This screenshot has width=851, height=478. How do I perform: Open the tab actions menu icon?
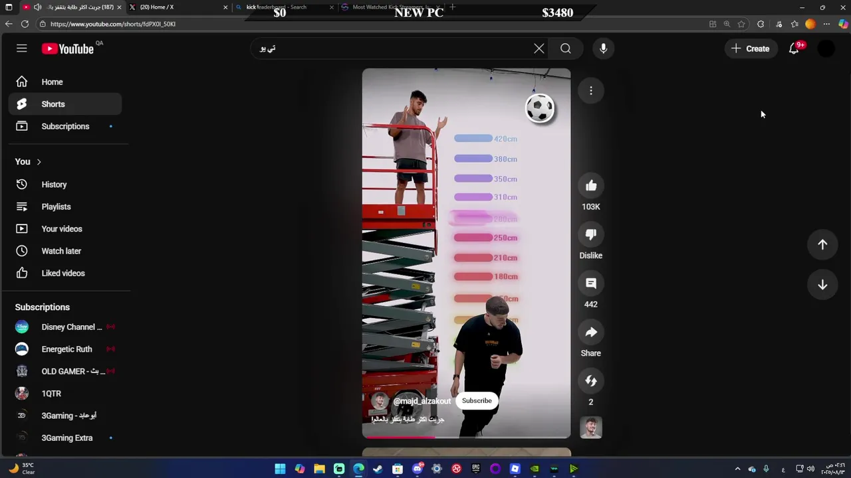point(7,7)
